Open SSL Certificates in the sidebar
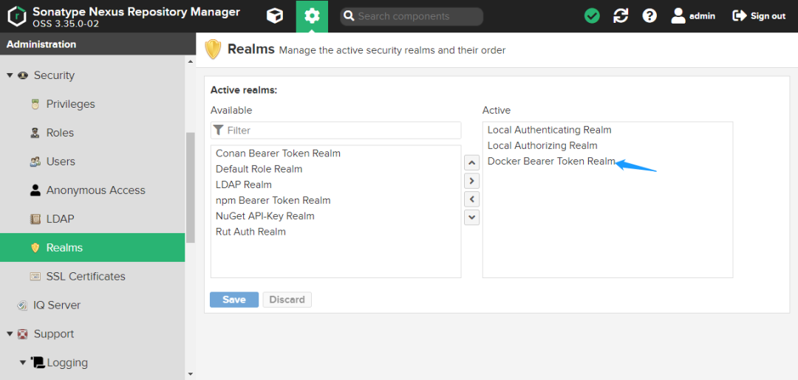This screenshot has width=798, height=380. [86, 277]
